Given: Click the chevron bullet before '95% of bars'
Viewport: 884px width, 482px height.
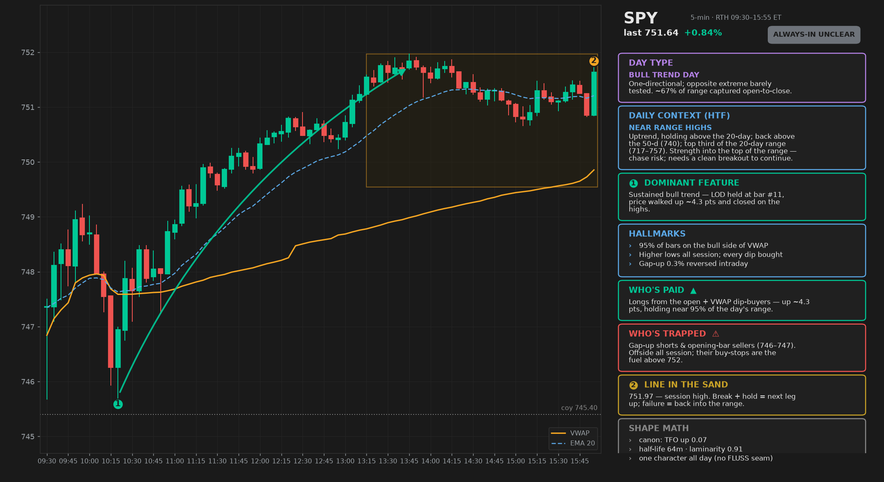Looking at the screenshot, I should point(630,246).
